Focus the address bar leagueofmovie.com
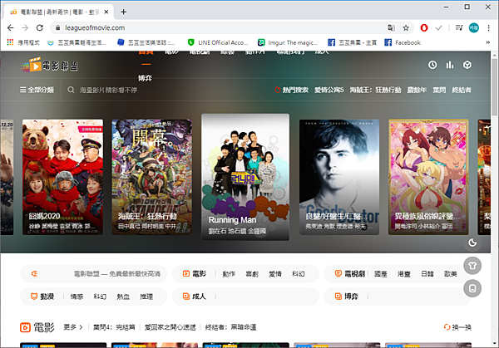 point(220,28)
